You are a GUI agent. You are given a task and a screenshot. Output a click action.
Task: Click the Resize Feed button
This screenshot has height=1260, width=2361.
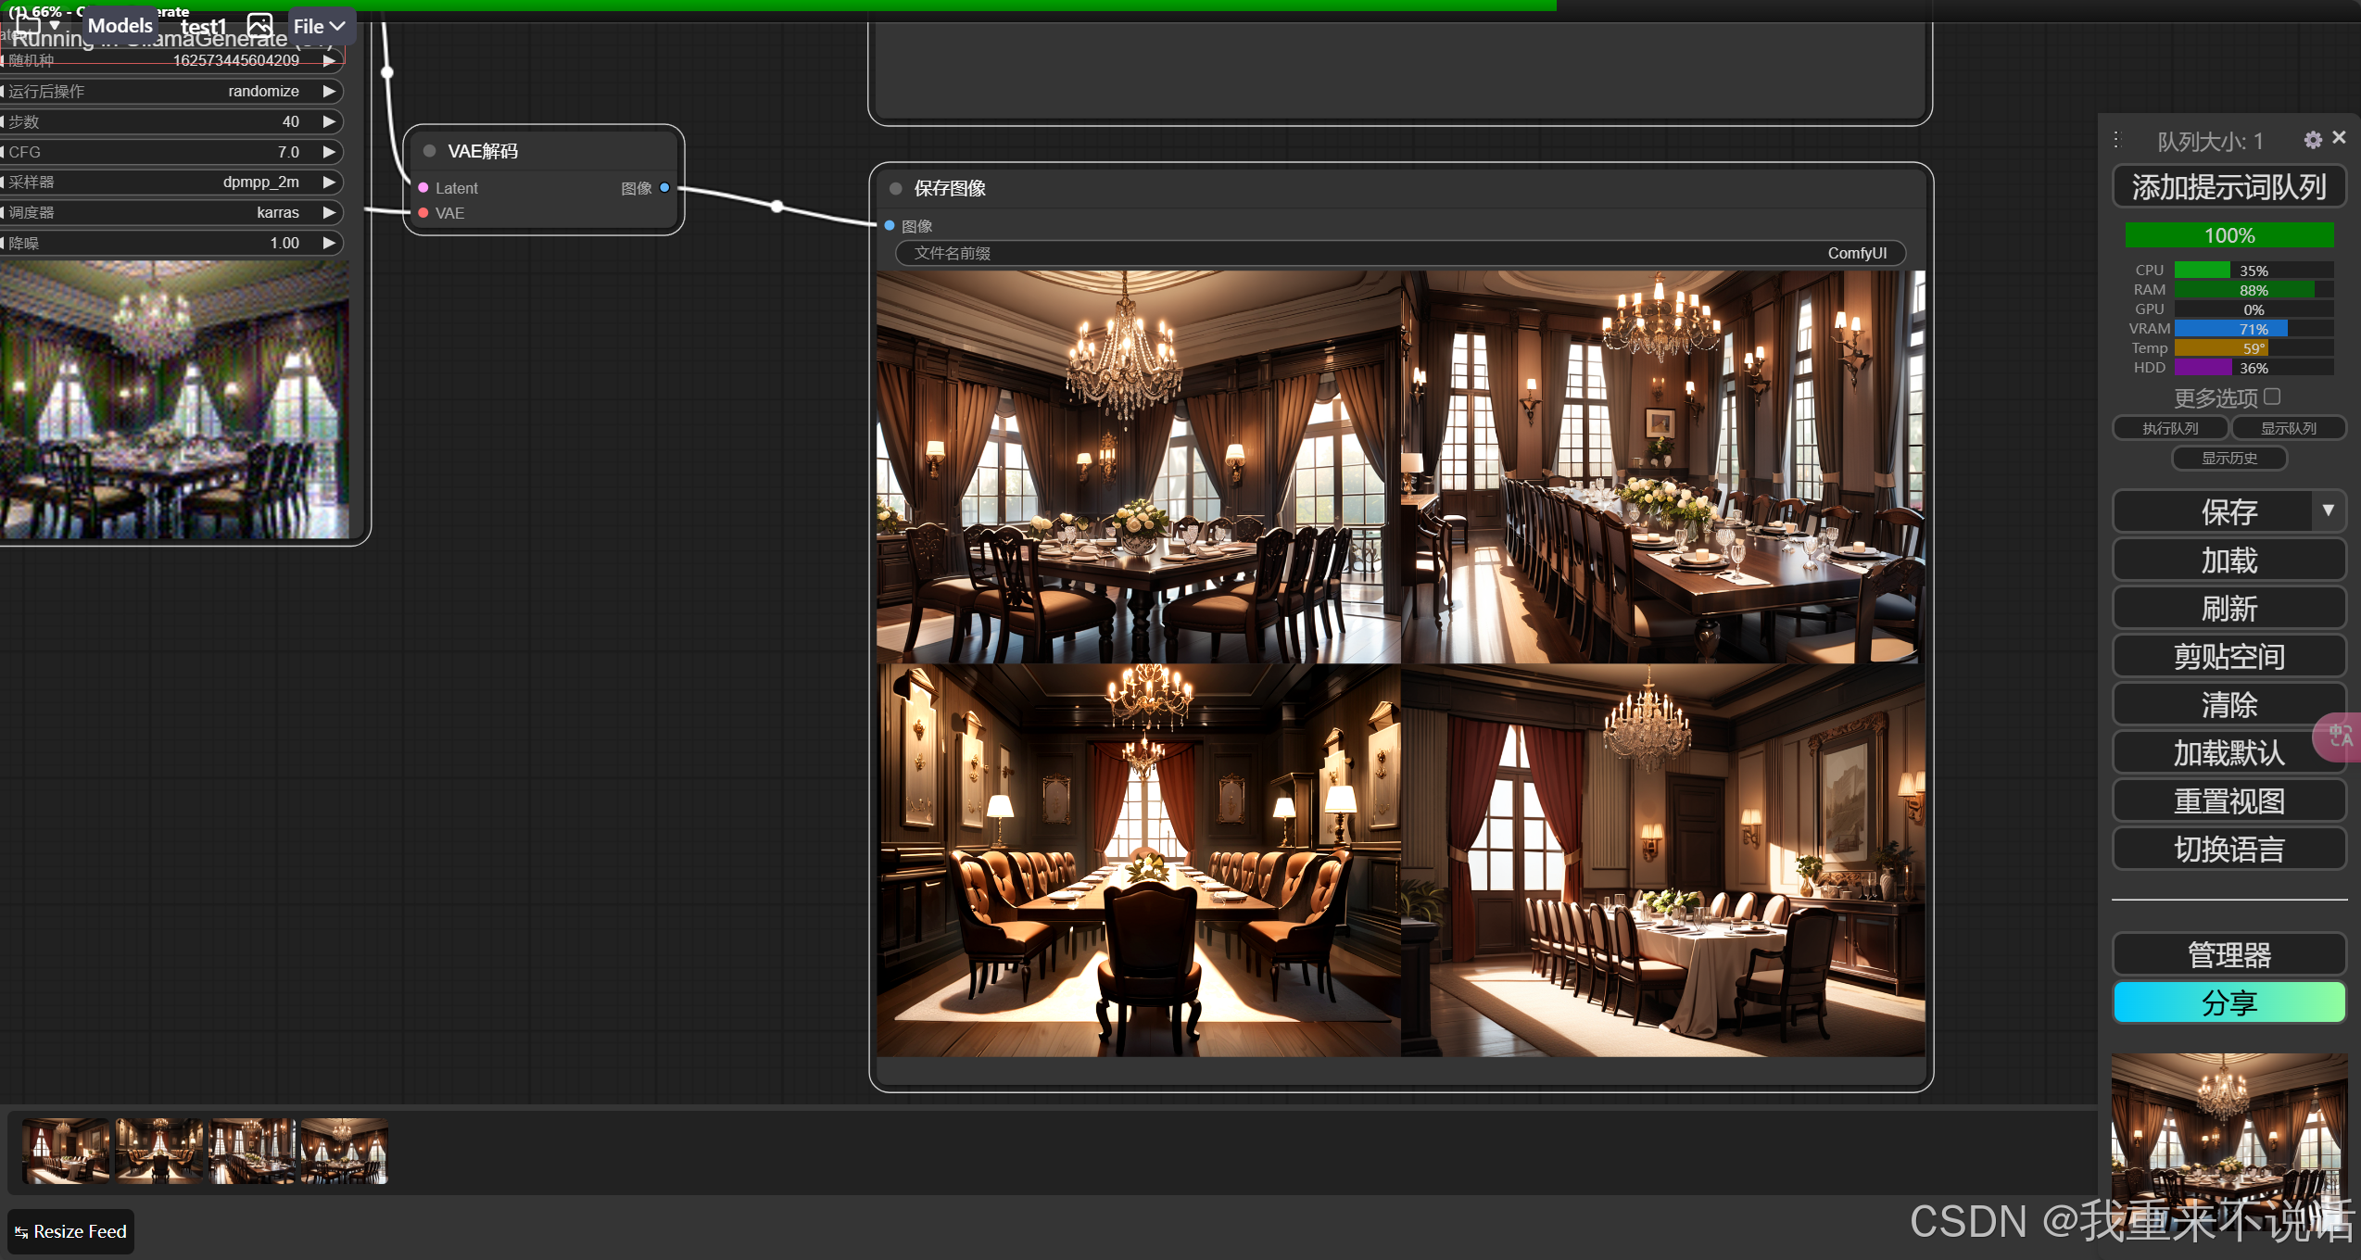[71, 1231]
